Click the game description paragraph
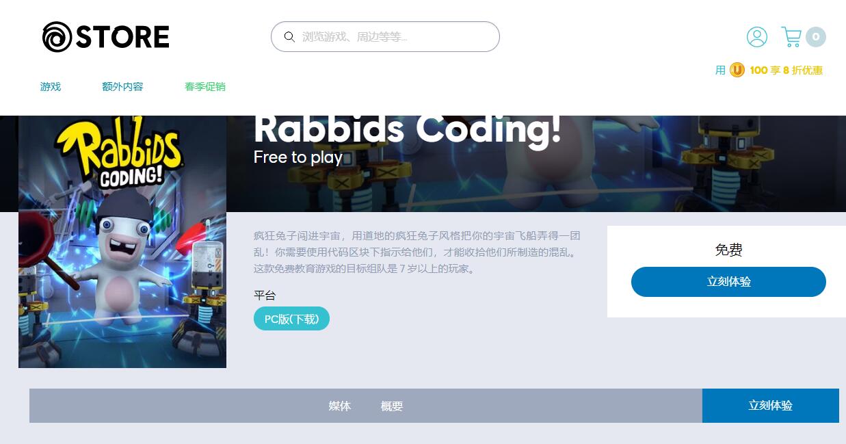This screenshot has width=846, height=444. tap(417, 252)
